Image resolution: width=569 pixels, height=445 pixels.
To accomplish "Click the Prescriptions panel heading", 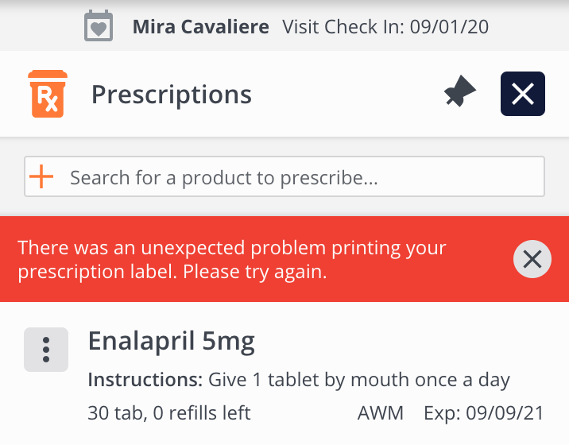I will pyautogui.click(x=172, y=95).
